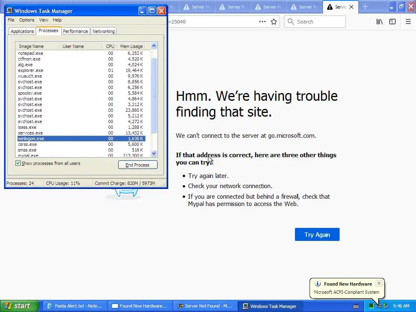416x312 pixels.
Task: Select the lsass.exe process row
Action: point(81,127)
